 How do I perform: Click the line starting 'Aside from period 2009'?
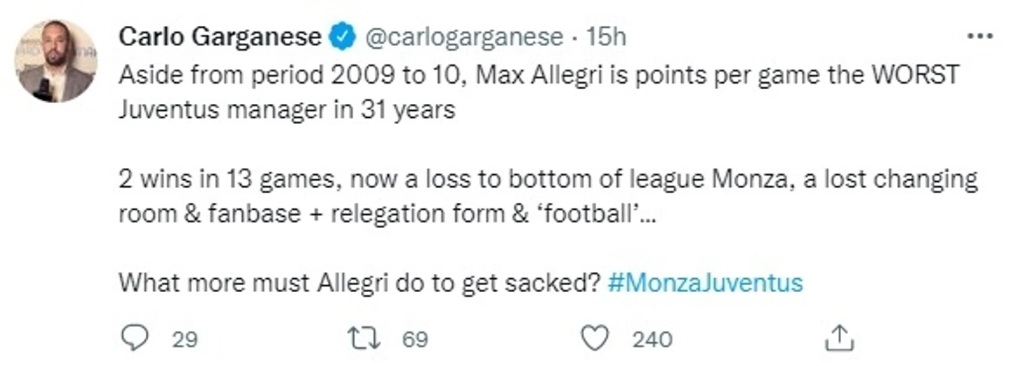point(537,75)
